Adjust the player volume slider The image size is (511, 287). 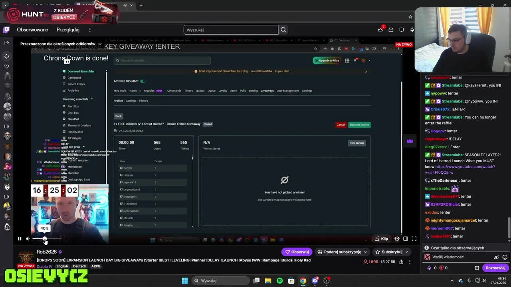coord(48,239)
